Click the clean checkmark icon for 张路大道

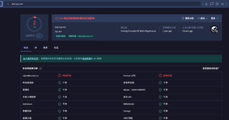[x=60, y=118]
